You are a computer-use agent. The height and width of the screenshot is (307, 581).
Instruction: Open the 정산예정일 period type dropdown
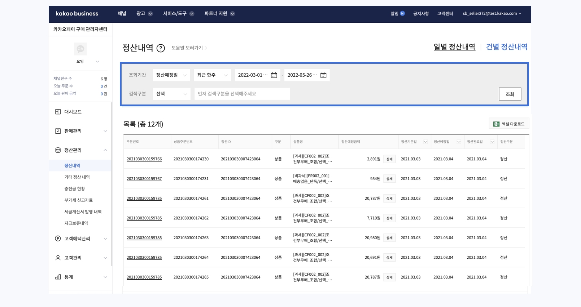coord(171,75)
